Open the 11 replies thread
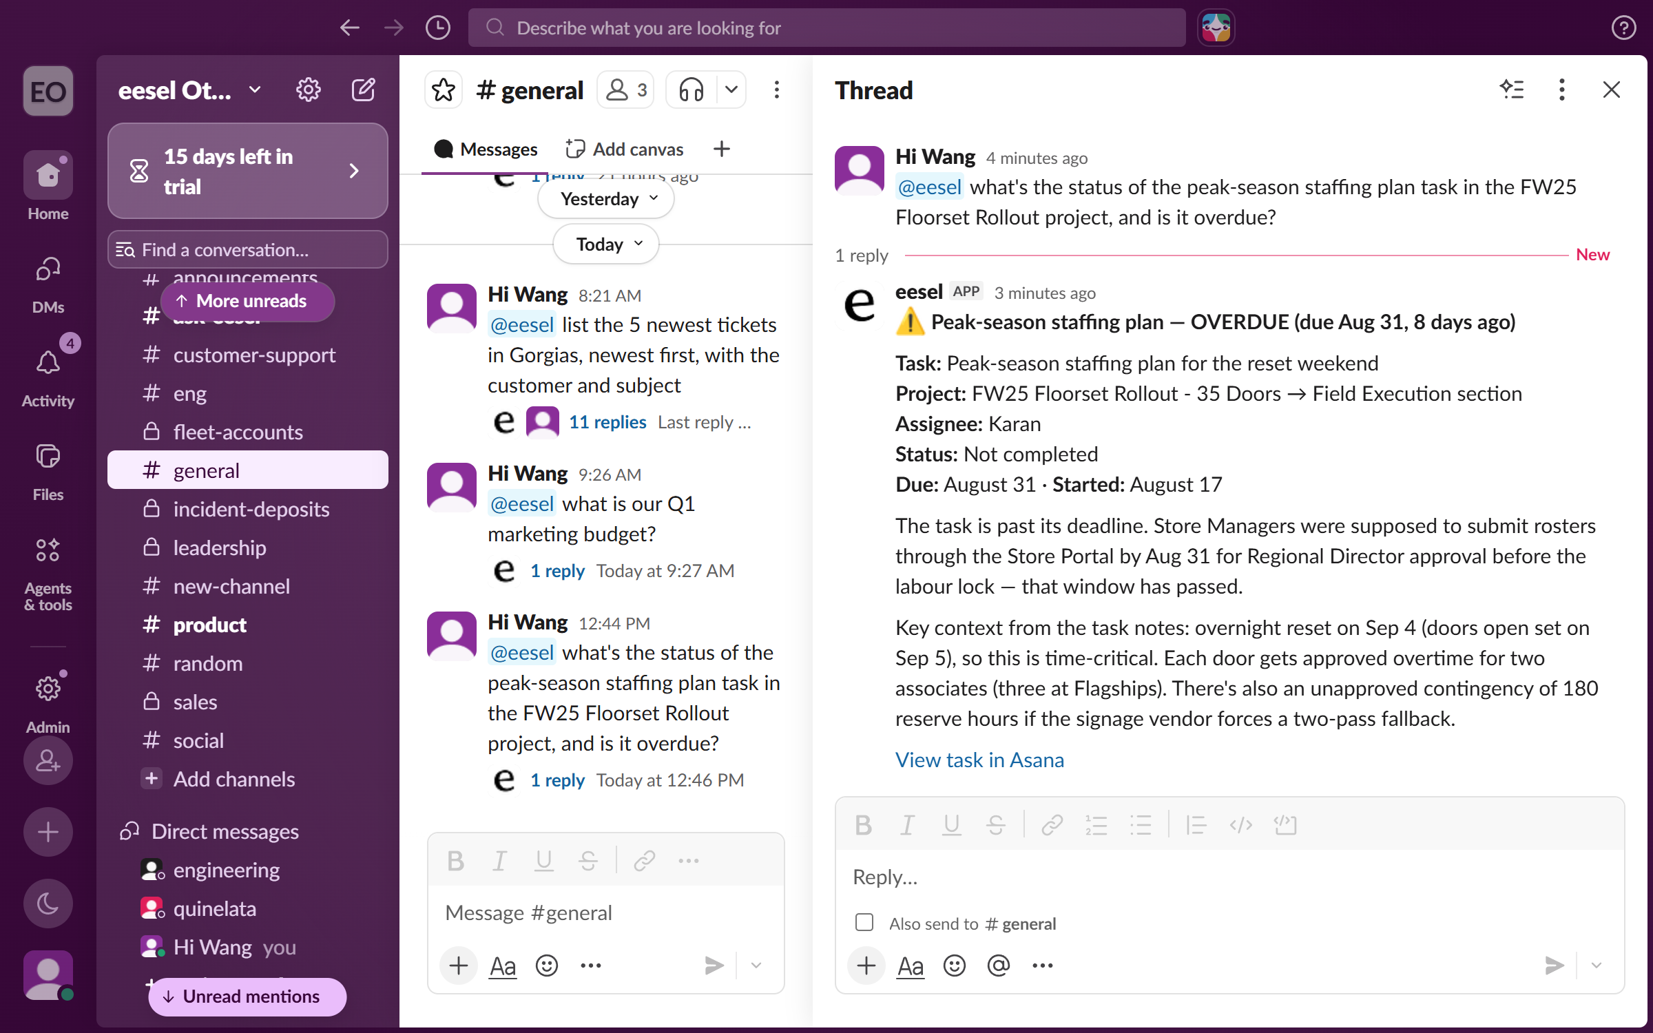The image size is (1653, 1033). [x=607, y=422]
